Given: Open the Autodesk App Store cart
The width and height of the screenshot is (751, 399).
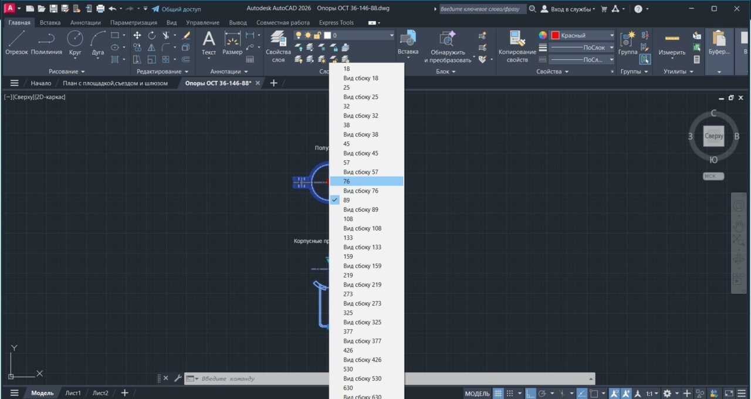Looking at the screenshot, I should (x=604, y=9).
